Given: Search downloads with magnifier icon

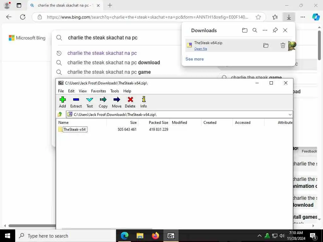Looking at the screenshot, I should click(x=255, y=30).
